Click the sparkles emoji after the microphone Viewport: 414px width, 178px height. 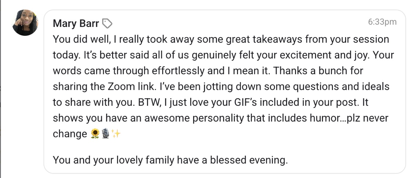116,134
